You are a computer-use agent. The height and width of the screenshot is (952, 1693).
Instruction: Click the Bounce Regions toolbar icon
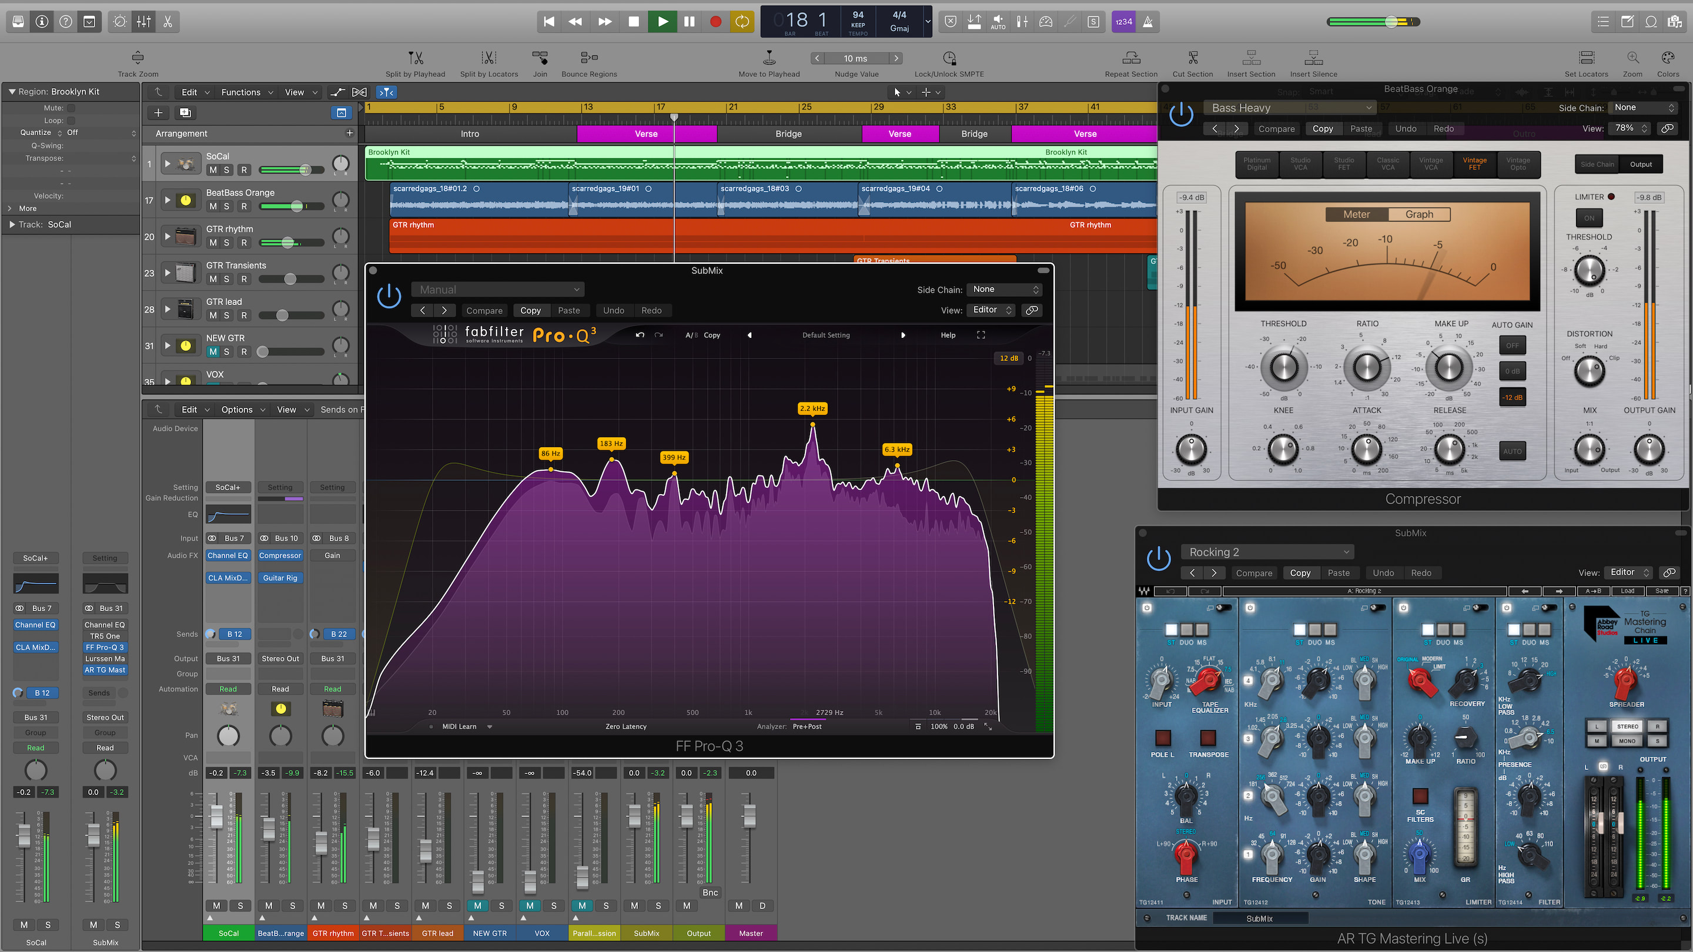[x=589, y=63]
